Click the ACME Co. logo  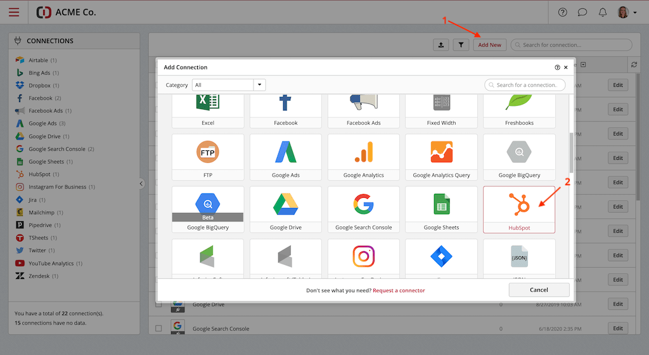tap(66, 13)
